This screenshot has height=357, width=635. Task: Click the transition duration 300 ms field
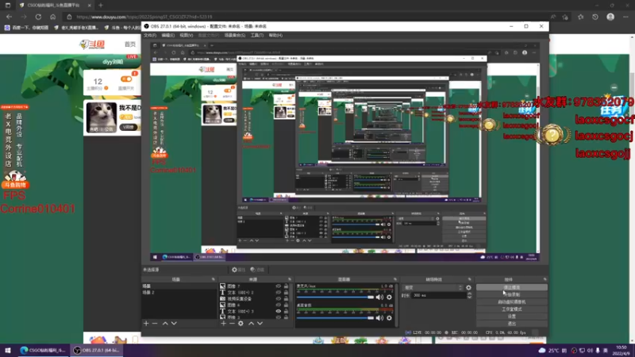click(439, 295)
